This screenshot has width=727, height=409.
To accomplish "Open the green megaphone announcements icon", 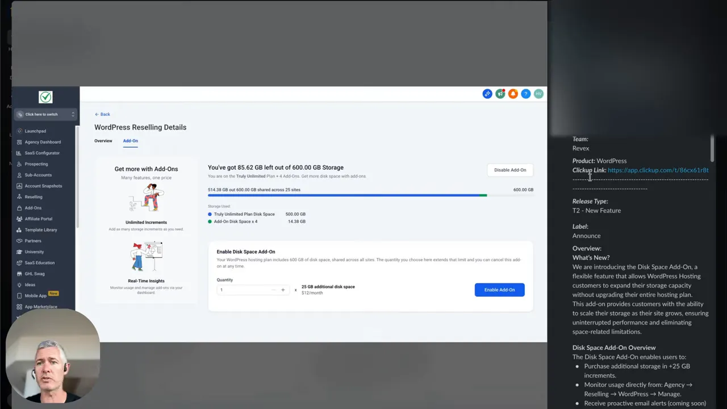I will tap(500, 94).
